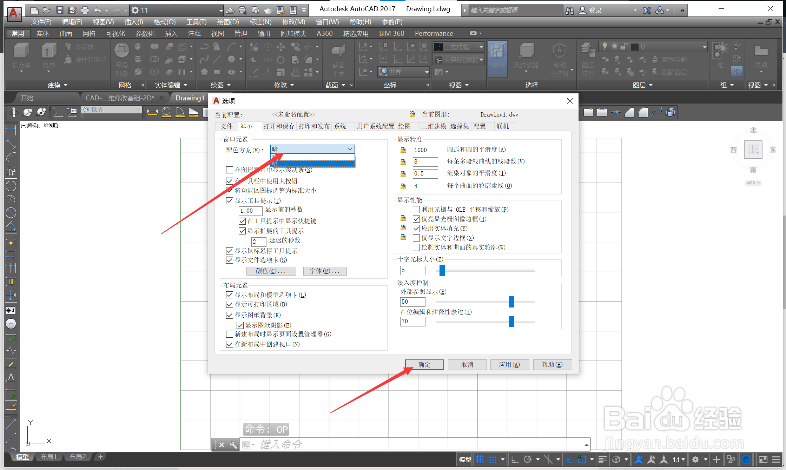Toggle the grid display icon in status bar
Image resolution: width=786 pixels, height=470 pixels.
click(x=480, y=459)
